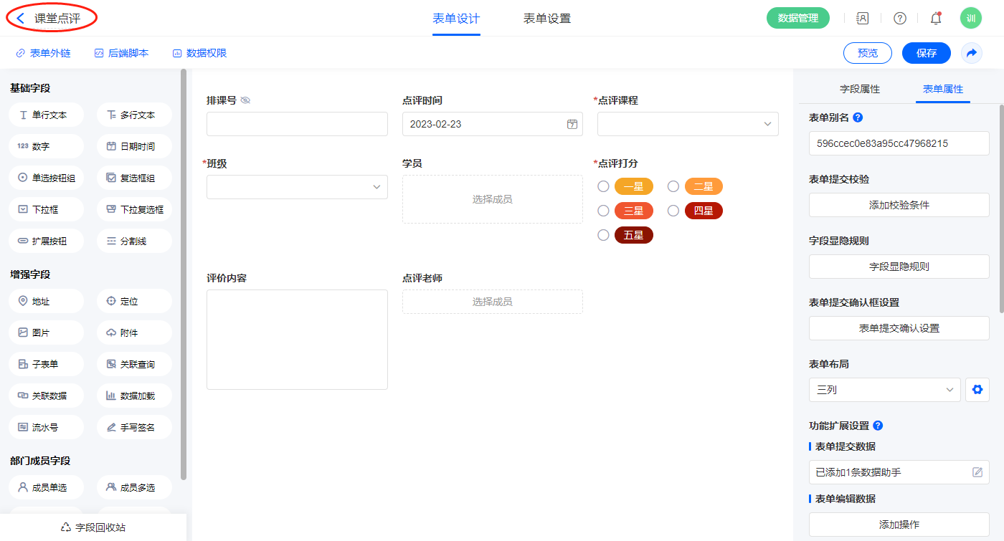Open layout settings gear icon next to 三列
This screenshot has height=541, width=1004.
977,390
